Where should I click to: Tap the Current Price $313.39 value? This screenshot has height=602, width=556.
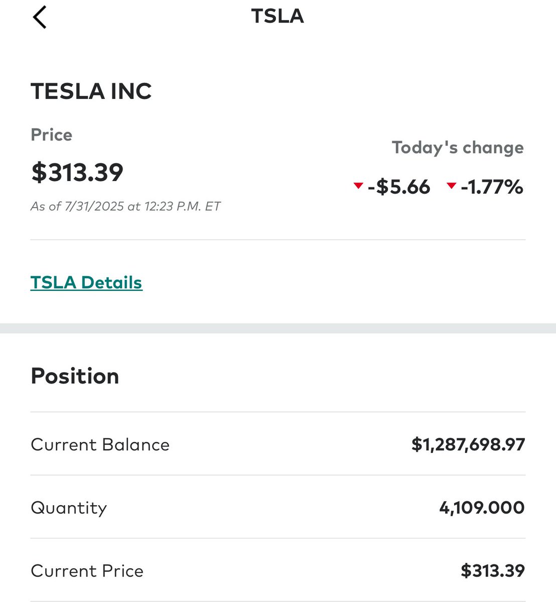click(493, 571)
